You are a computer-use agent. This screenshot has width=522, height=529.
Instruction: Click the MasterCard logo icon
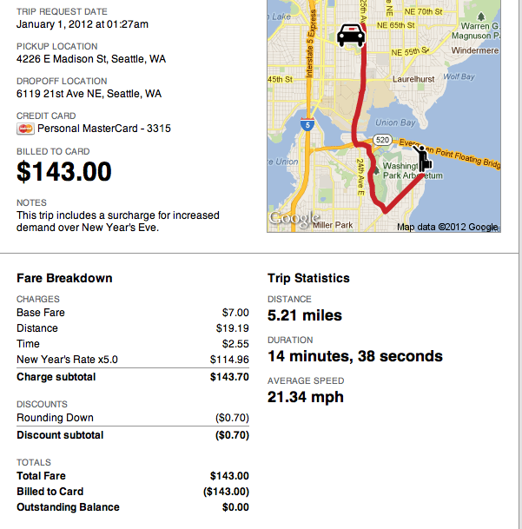(25, 129)
